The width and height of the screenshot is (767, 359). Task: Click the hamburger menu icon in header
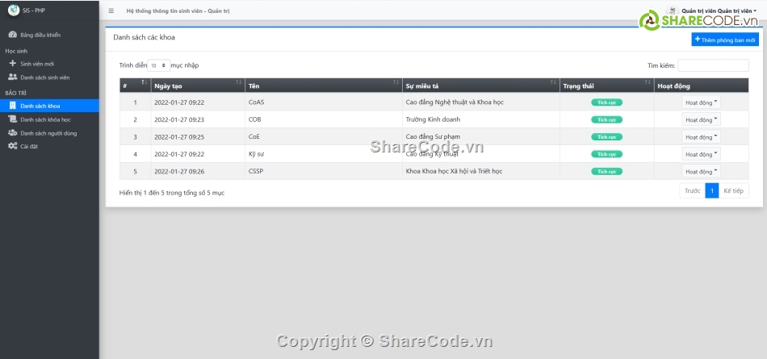111,10
